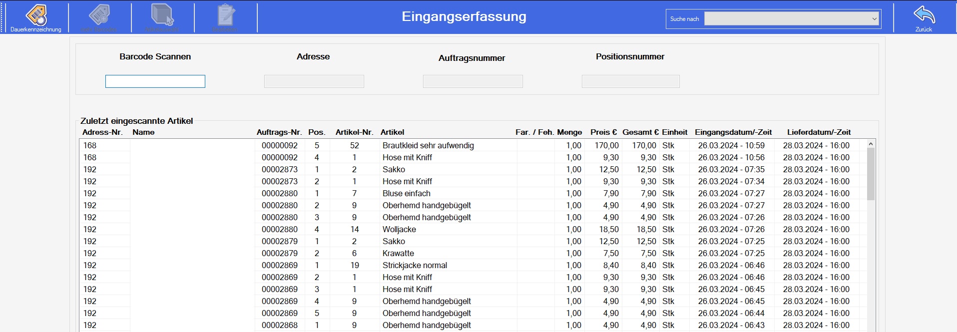Click article number '19' cell
Screen dimensions: 957x332
pyautogui.click(x=355, y=265)
